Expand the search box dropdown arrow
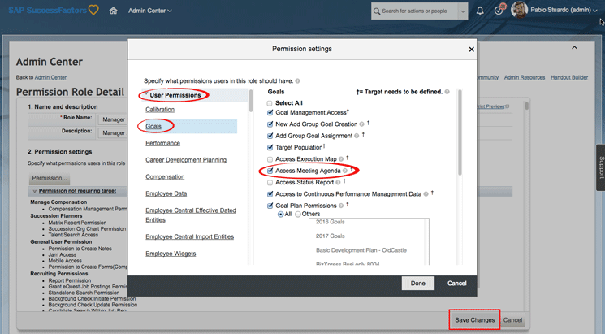Image resolution: width=605 pixels, height=334 pixels. 463,11
